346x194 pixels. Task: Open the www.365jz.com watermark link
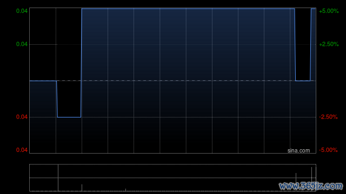click(311, 186)
